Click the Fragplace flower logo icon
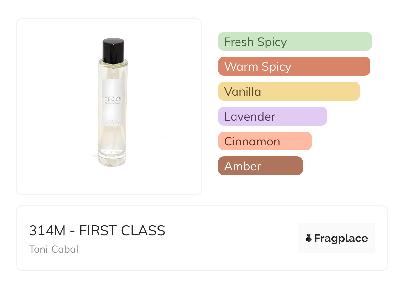Viewport: 404px width, 287px height. 309,238
